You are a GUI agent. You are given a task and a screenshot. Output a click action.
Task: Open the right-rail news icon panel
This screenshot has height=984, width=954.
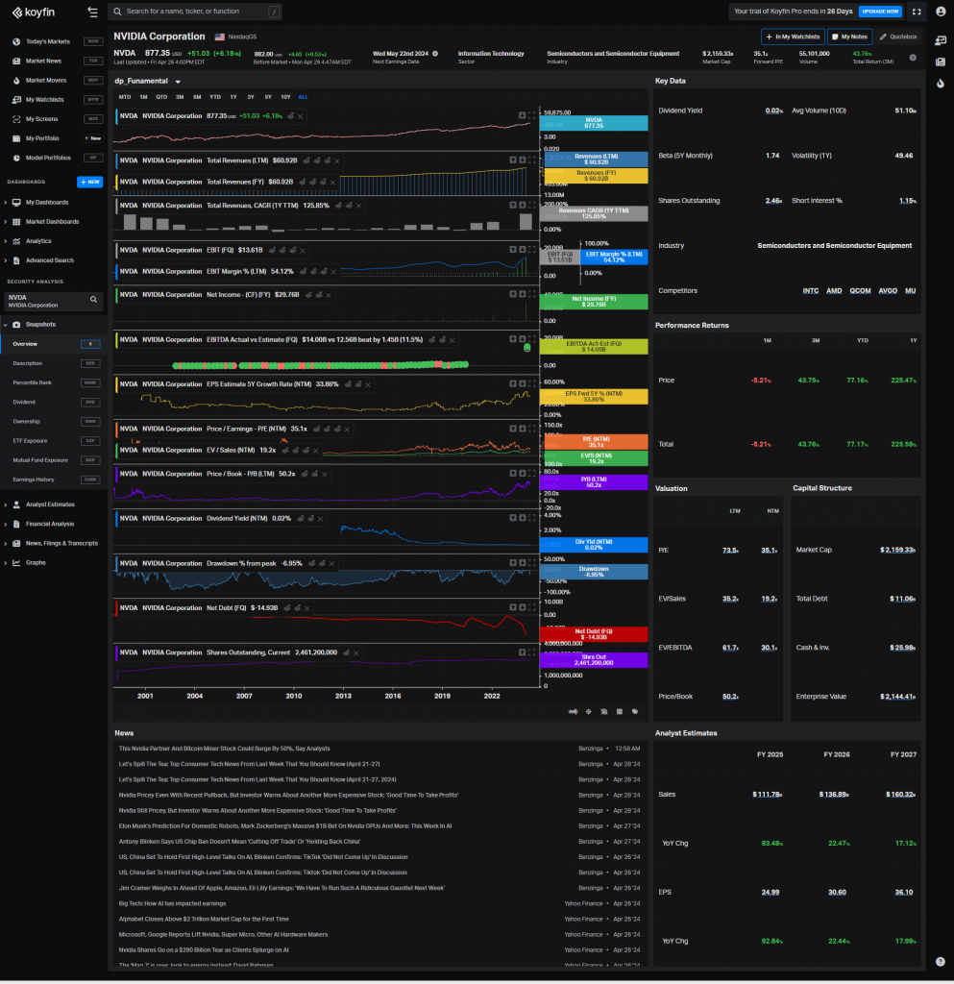[x=941, y=62]
